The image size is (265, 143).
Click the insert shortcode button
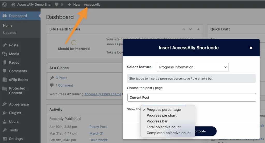pos(205,131)
